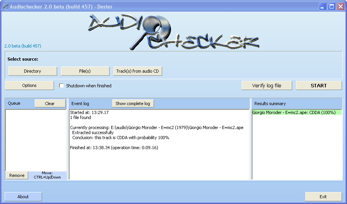
Task: Open the About dialog
Action: point(23,197)
